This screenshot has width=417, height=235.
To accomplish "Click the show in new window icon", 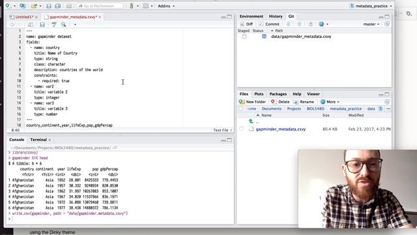I will point(31,25).
